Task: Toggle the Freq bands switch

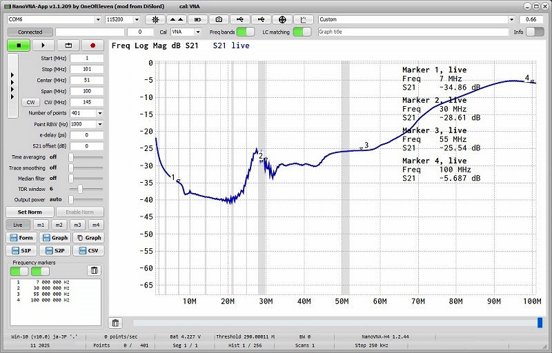Action: pos(246,32)
